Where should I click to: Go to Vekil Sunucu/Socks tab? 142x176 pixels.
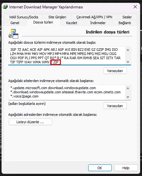[24, 17]
